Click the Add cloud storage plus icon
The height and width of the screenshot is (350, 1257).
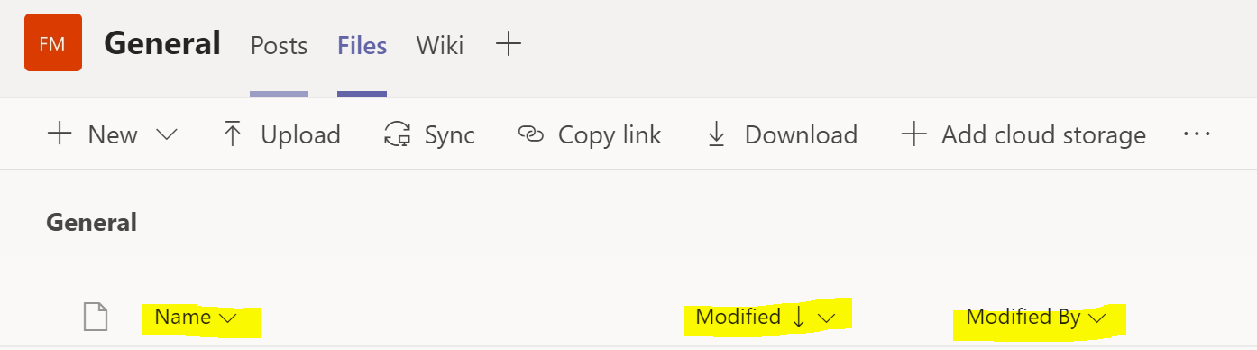(x=913, y=135)
